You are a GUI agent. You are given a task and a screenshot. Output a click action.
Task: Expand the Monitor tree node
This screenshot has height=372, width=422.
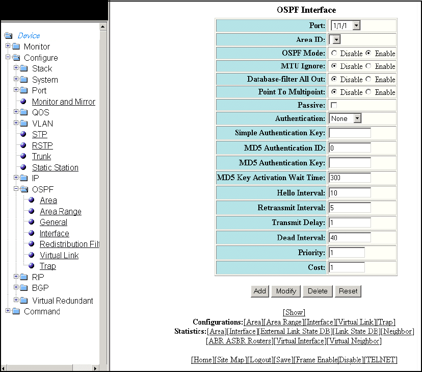pos(8,46)
